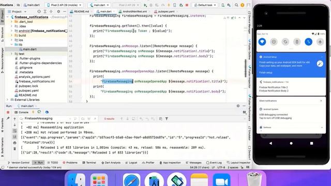Minimize the Run panel
Viewport: 331px width, 186px height.
(x=244, y=106)
